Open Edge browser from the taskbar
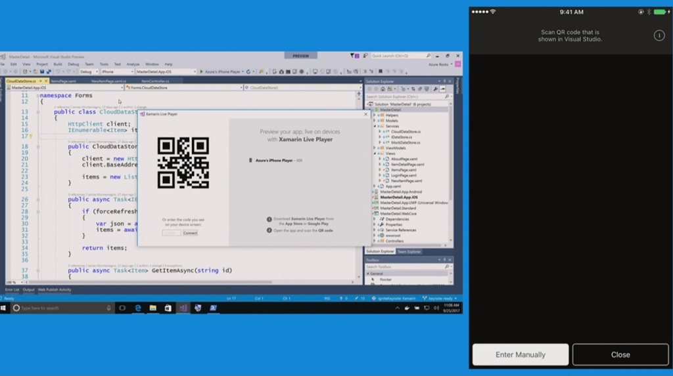673x376 pixels. 138,308
